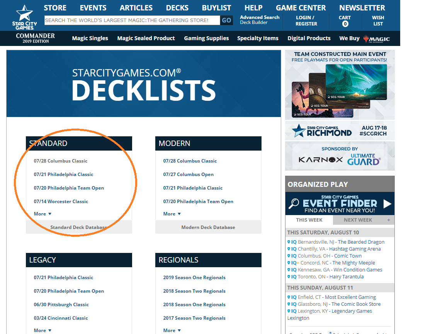Open the Standard Deck Database
Image resolution: width=445 pixels, height=334 pixels.
79,227
